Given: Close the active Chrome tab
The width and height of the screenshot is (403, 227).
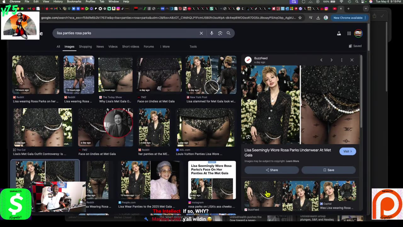Looking at the screenshot, I should tap(341, 9).
